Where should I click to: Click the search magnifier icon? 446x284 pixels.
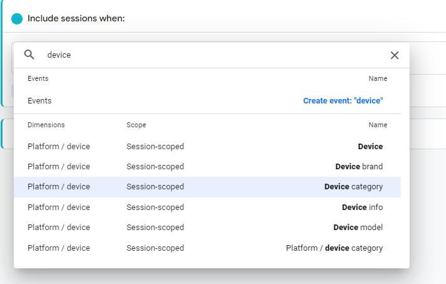pyautogui.click(x=29, y=55)
